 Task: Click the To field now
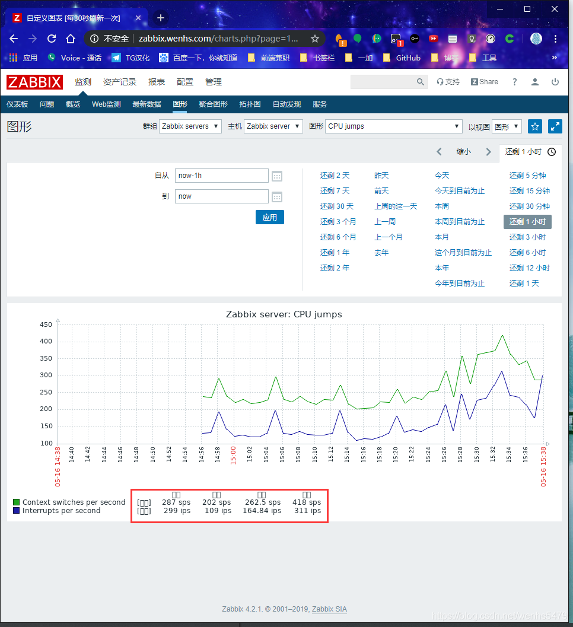pyautogui.click(x=221, y=196)
